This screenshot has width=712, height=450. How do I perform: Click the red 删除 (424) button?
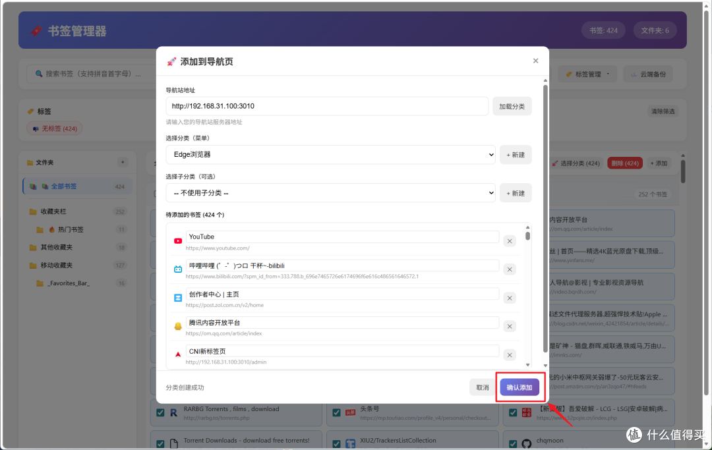[625, 163]
